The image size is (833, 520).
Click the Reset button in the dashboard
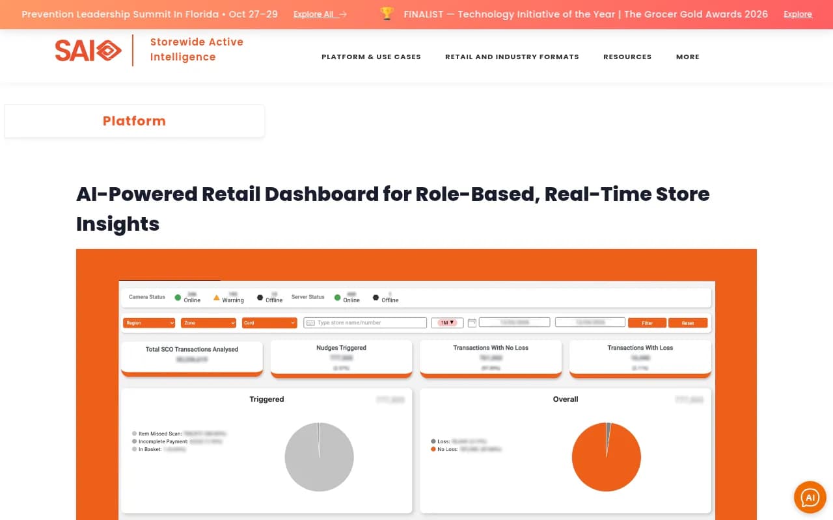point(688,322)
